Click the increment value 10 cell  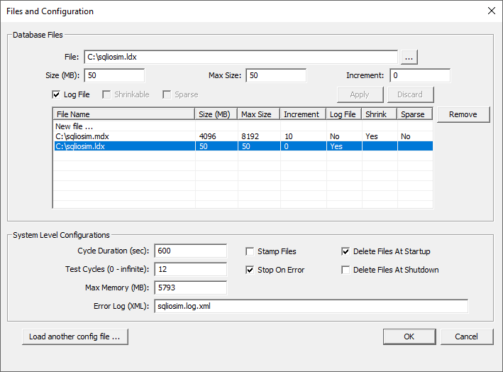[304, 136]
